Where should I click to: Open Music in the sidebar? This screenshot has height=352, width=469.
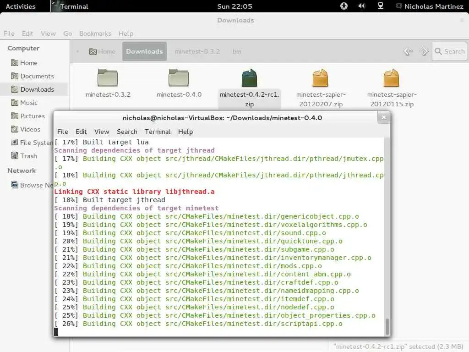[24, 103]
